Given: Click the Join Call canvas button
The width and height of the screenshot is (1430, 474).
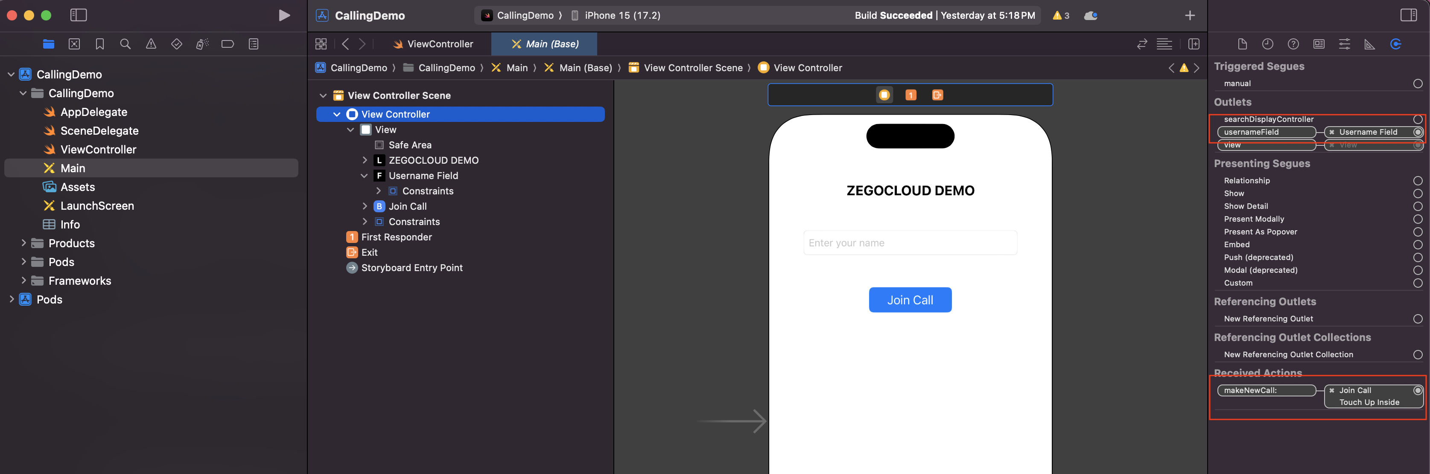Looking at the screenshot, I should pyautogui.click(x=910, y=300).
